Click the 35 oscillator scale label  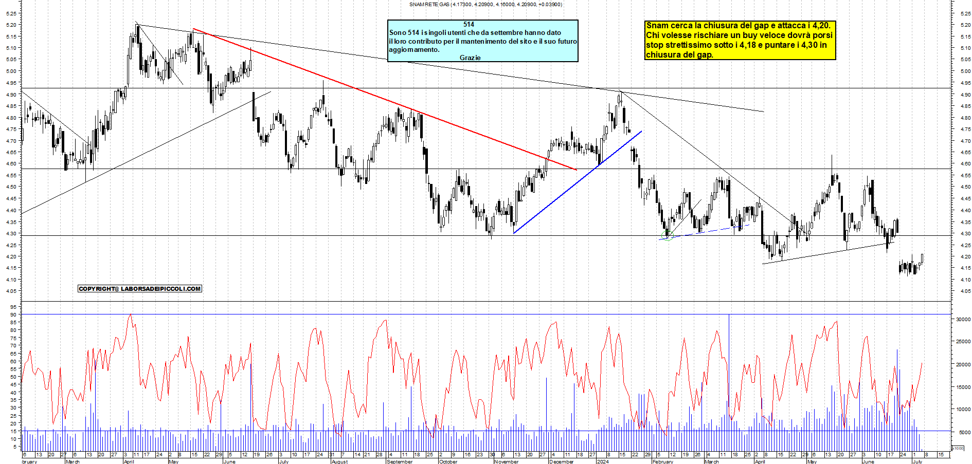[13, 400]
